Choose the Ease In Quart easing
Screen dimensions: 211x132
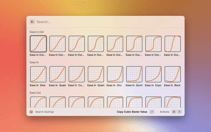(x=96, y=74)
